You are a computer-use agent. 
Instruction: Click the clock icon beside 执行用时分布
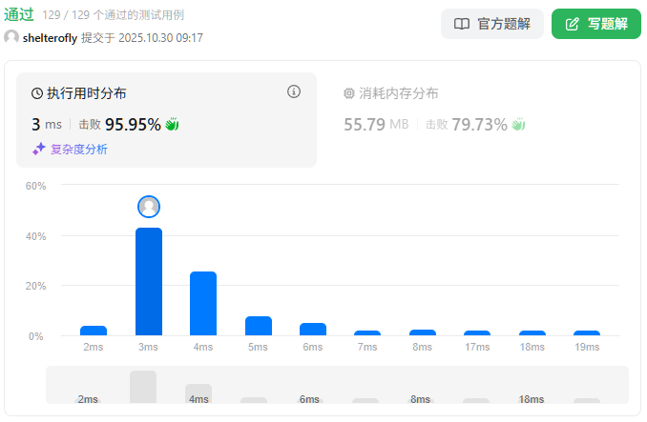37,93
